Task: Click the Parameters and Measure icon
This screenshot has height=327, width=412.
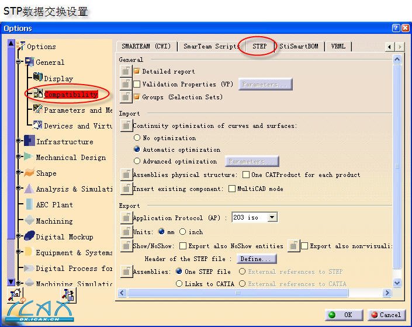Action: pyautogui.click(x=38, y=109)
